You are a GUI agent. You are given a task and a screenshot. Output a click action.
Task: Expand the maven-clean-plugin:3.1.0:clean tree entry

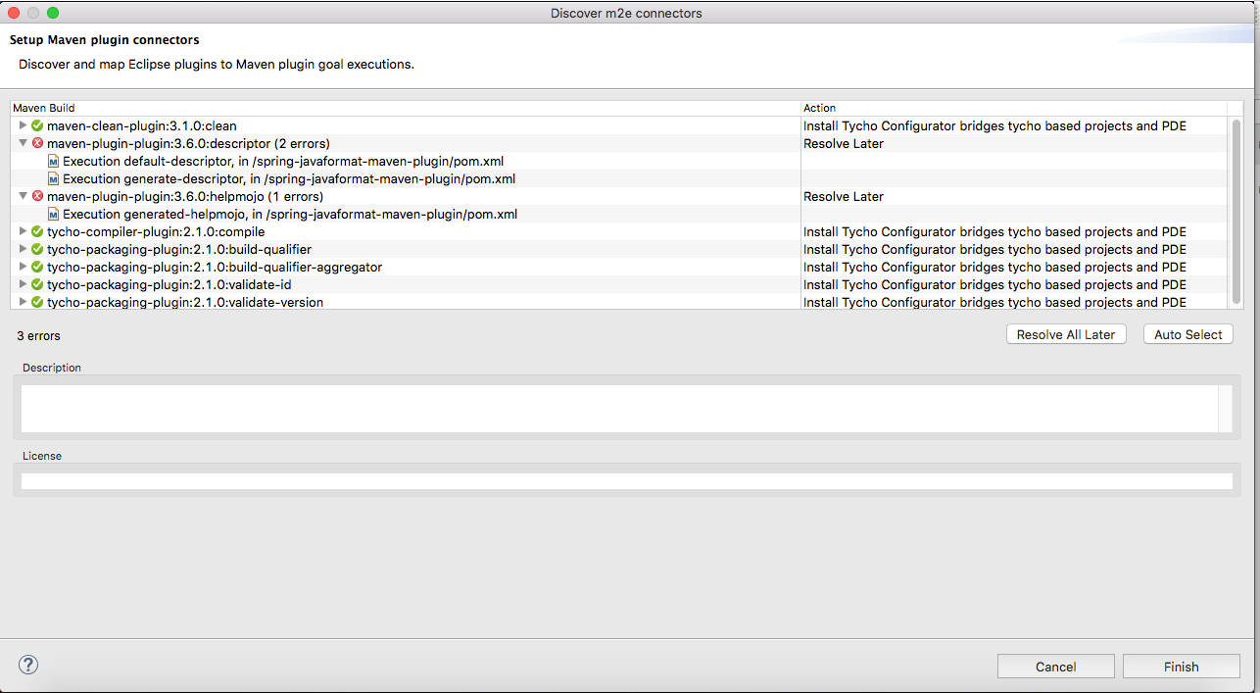pyautogui.click(x=22, y=125)
